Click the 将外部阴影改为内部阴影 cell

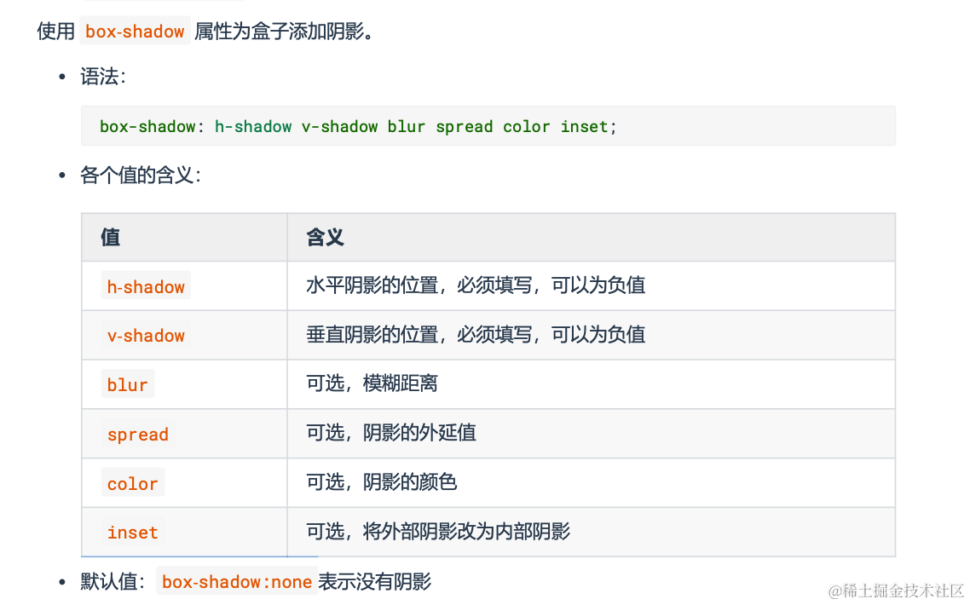tap(437, 532)
